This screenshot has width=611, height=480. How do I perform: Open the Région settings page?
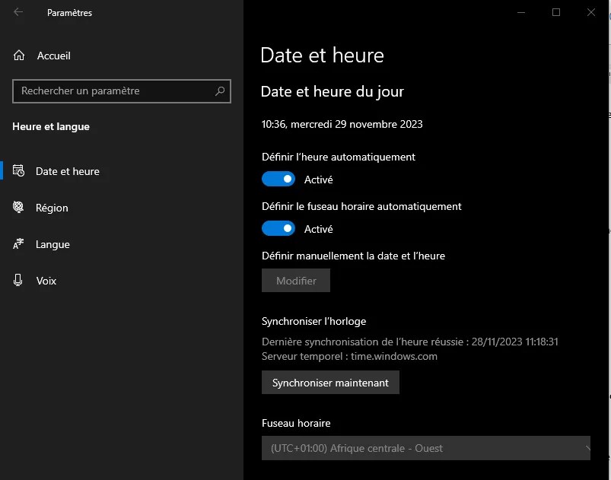pyautogui.click(x=51, y=208)
